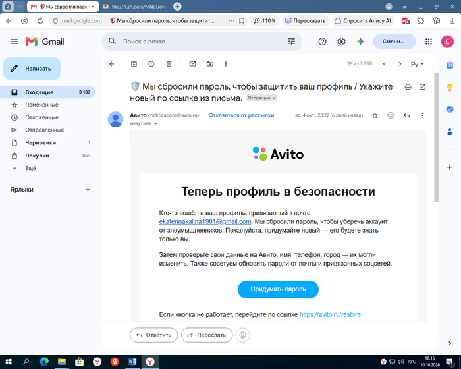This screenshot has width=461, height=369.
Task: Move email to a folder
Action: point(210,64)
